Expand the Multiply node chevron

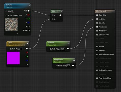point(61,11)
